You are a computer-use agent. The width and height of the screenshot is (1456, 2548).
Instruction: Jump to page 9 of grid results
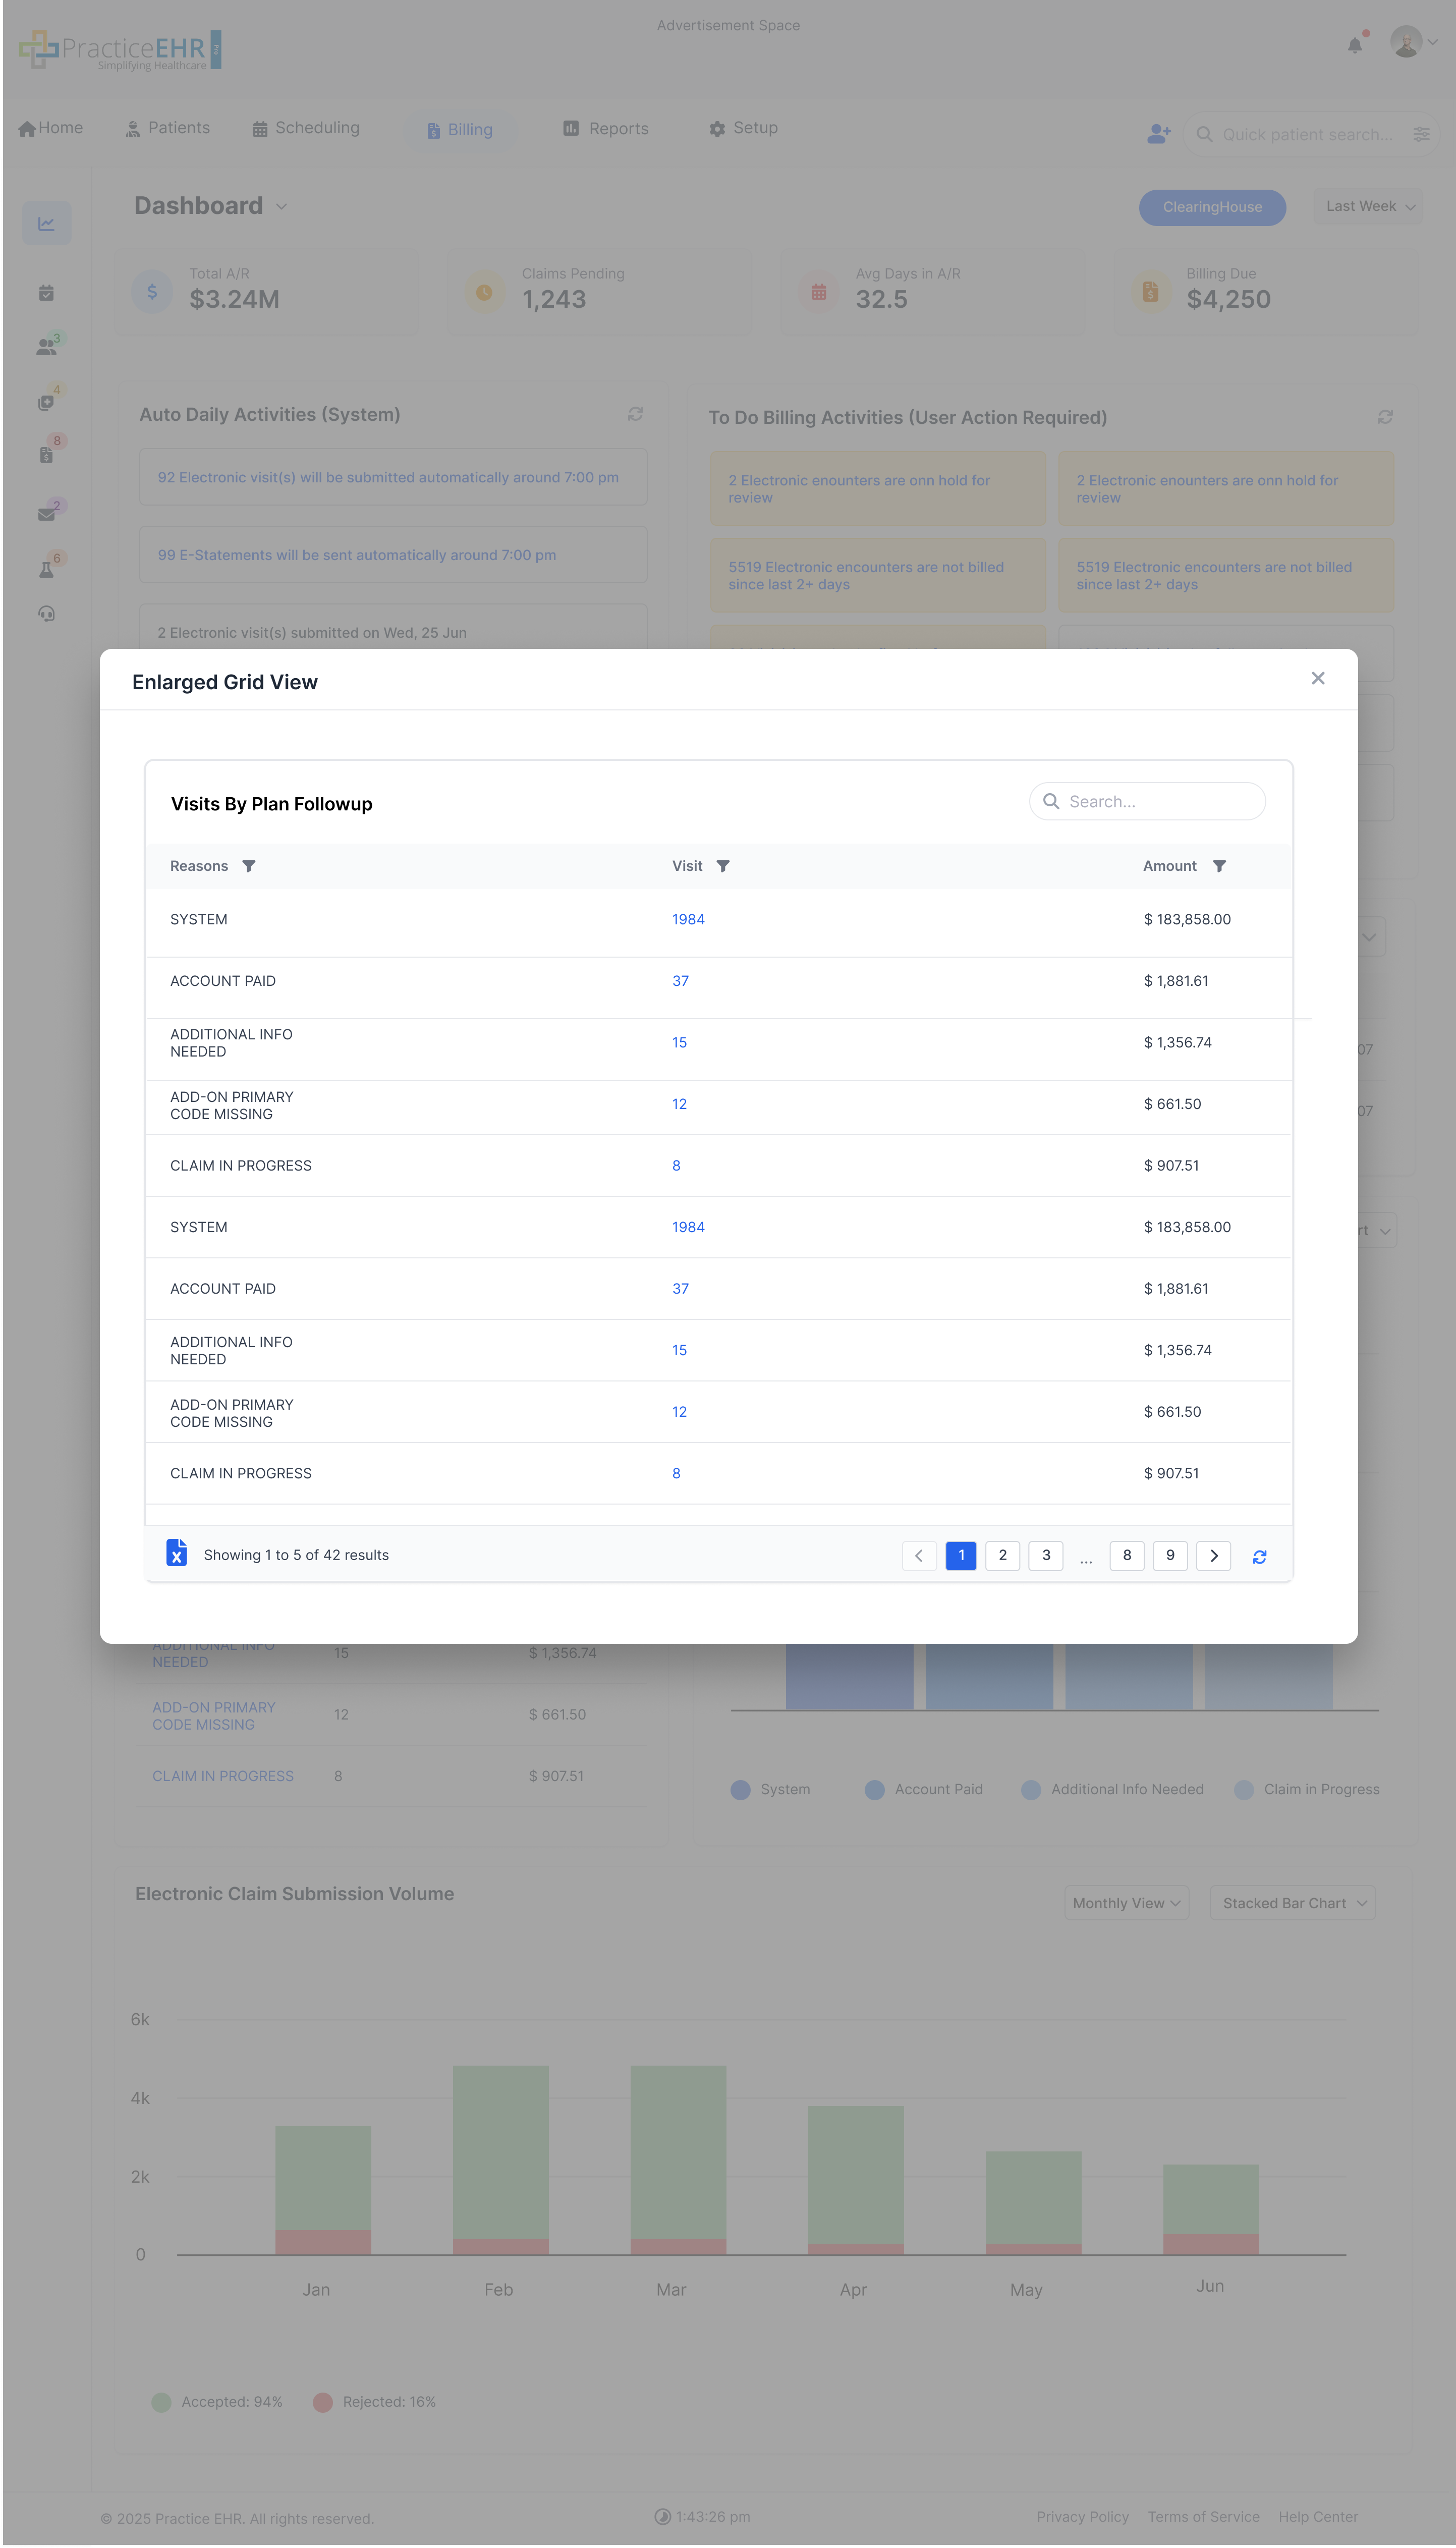(1170, 1555)
